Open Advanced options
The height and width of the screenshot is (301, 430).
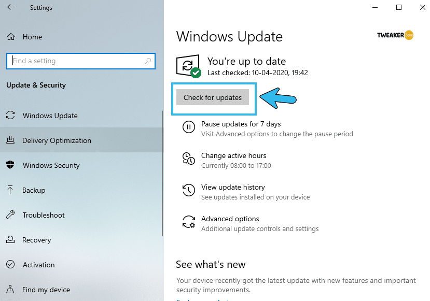pos(230,219)
